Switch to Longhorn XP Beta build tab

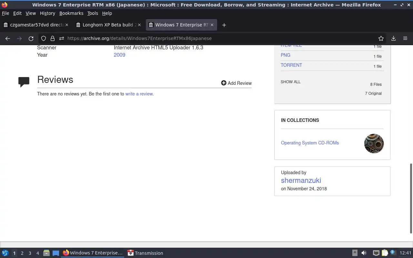pos(109,25)
